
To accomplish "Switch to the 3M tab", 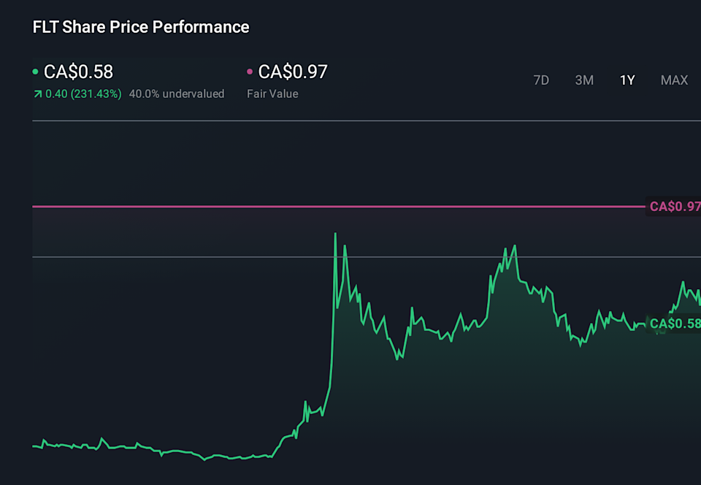I will [584, 80].
